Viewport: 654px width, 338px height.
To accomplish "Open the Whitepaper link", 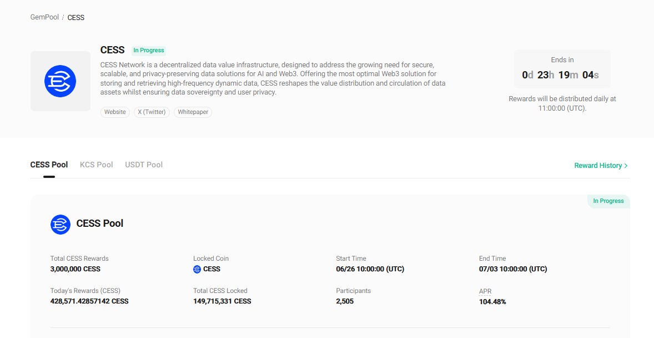I will pyautogui.click(x=193, y=112).
